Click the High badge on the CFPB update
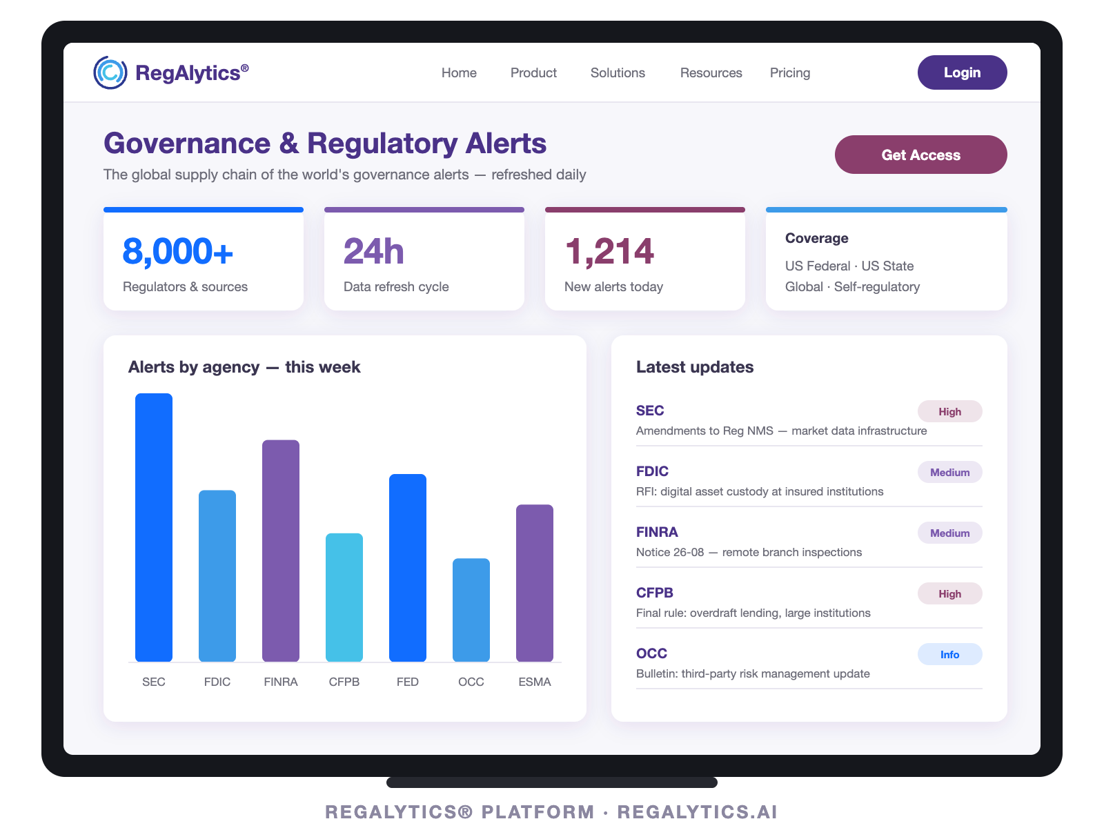 (950, 593)
